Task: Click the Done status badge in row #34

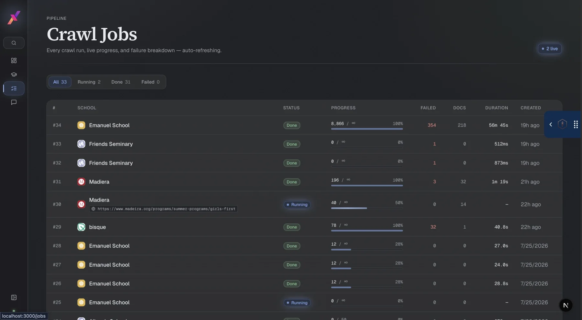Action: click(x=292, y=125)
